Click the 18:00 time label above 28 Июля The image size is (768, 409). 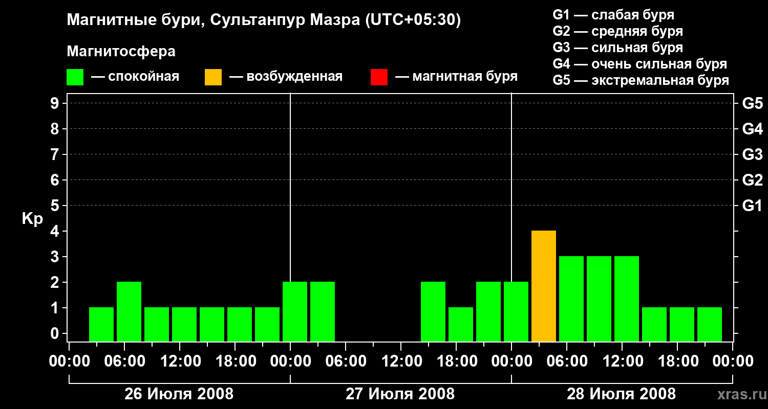677,361
